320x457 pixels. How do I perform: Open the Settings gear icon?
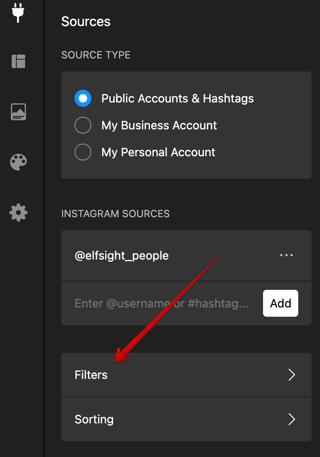click(x=18, y=213)
